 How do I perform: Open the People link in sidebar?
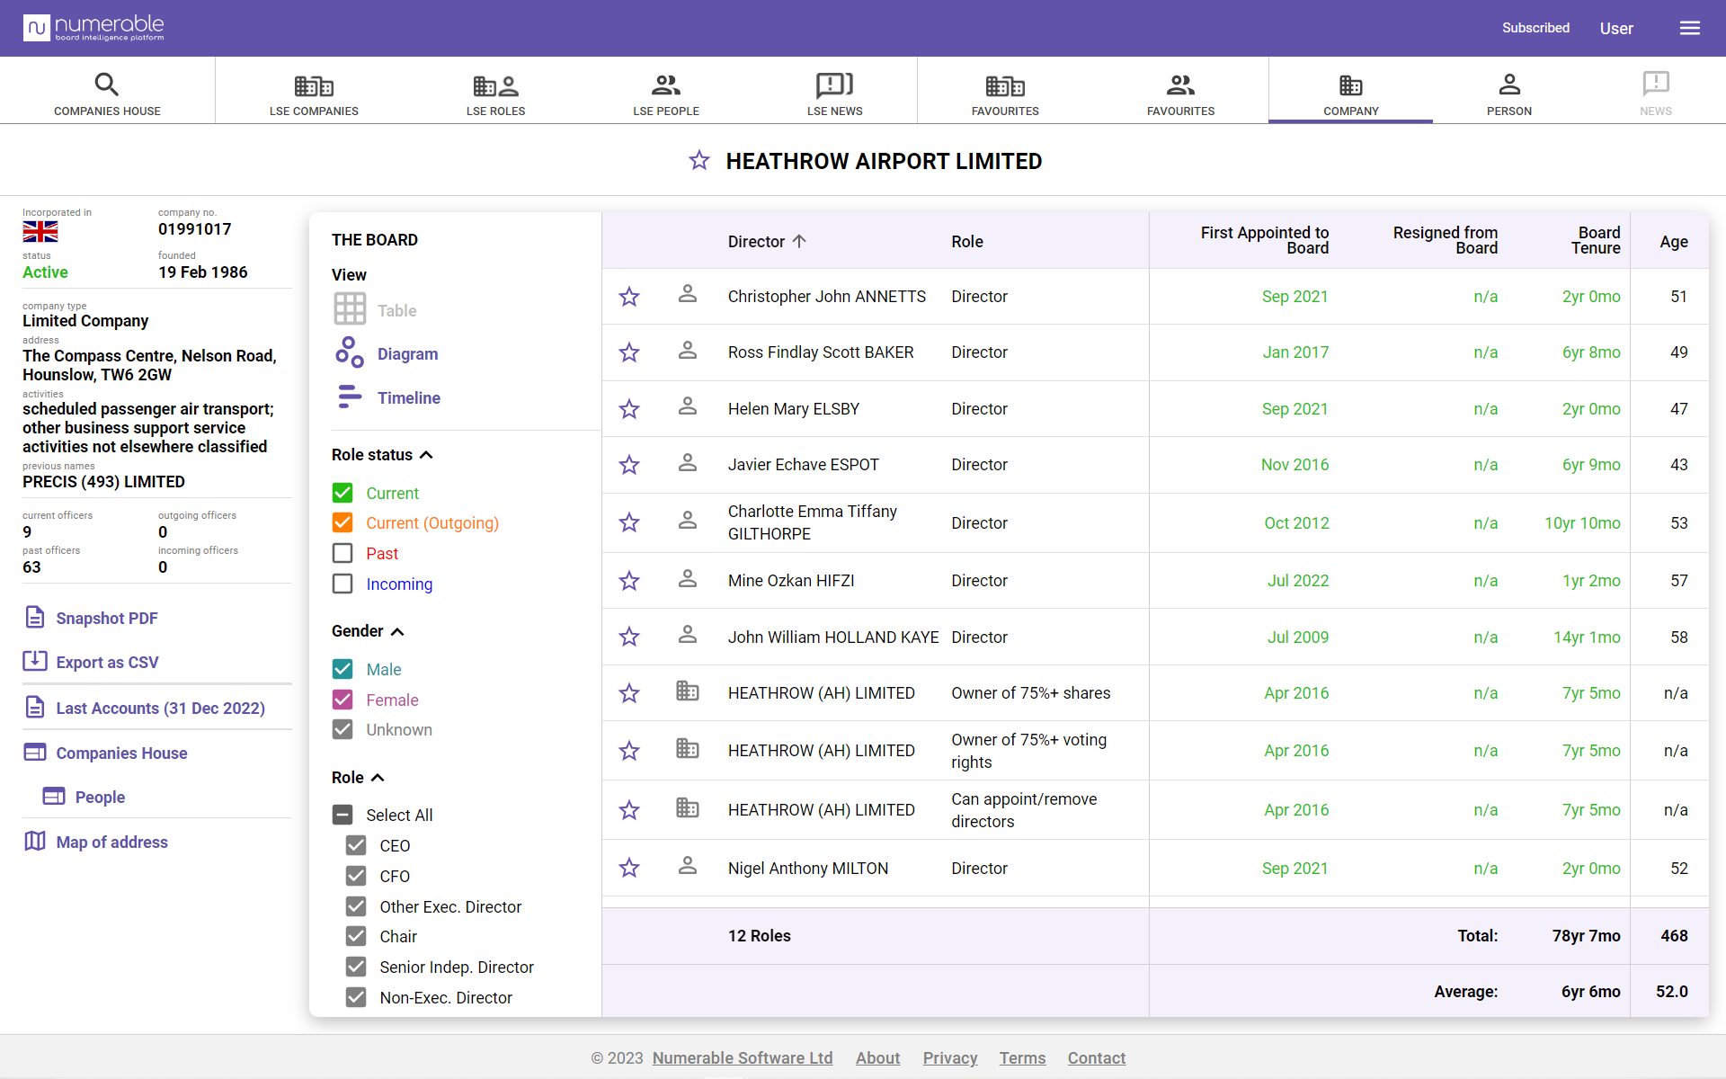point(100,797)
